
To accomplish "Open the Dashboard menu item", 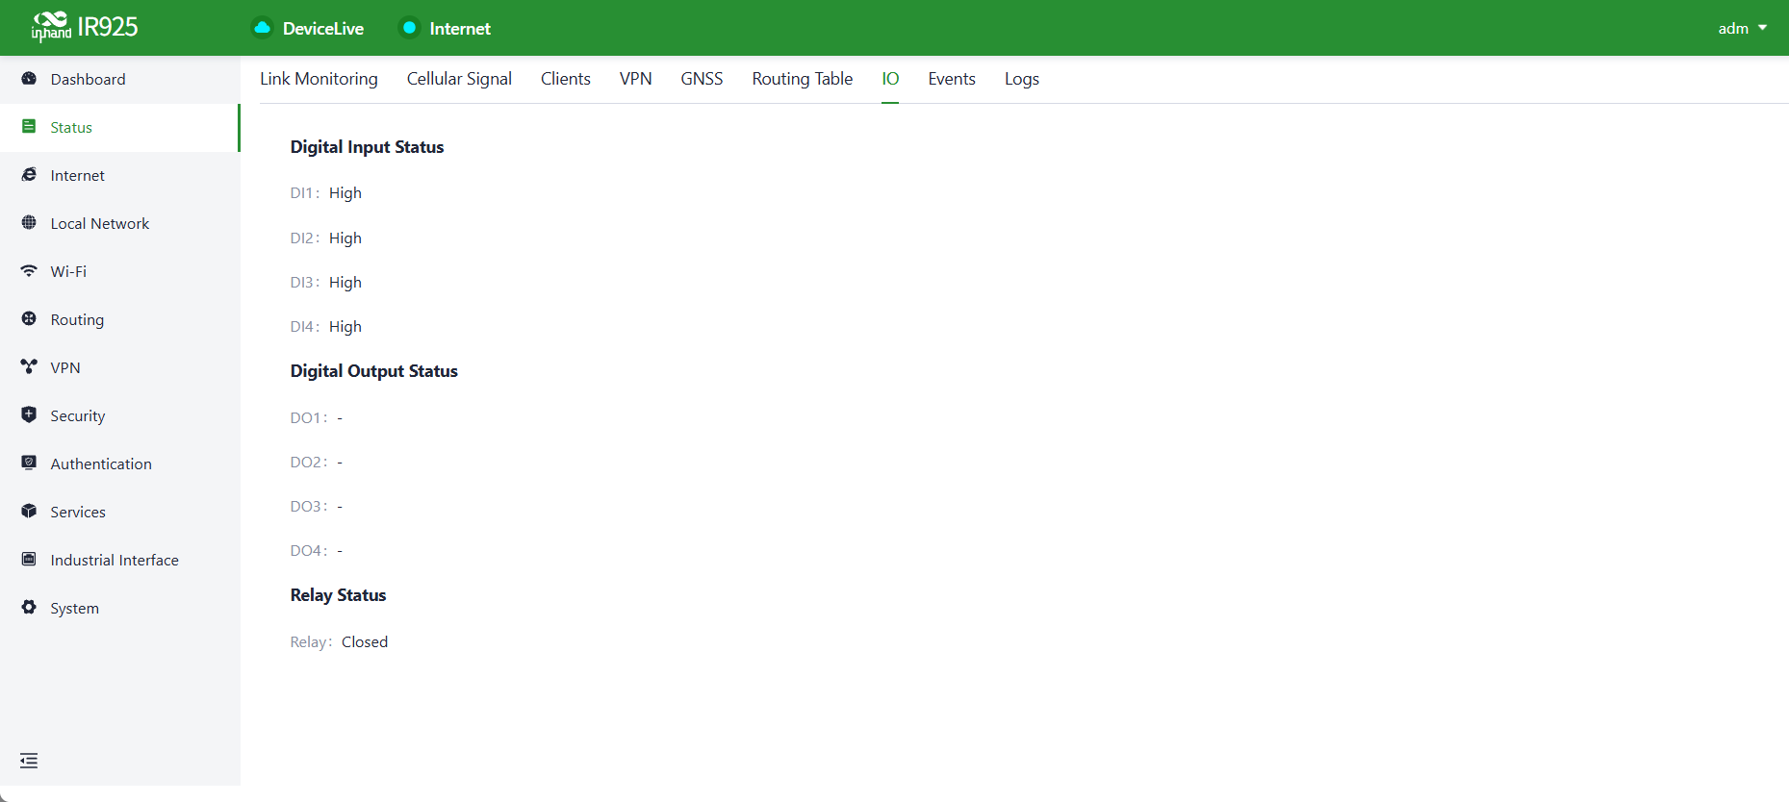I will (120, 79).
